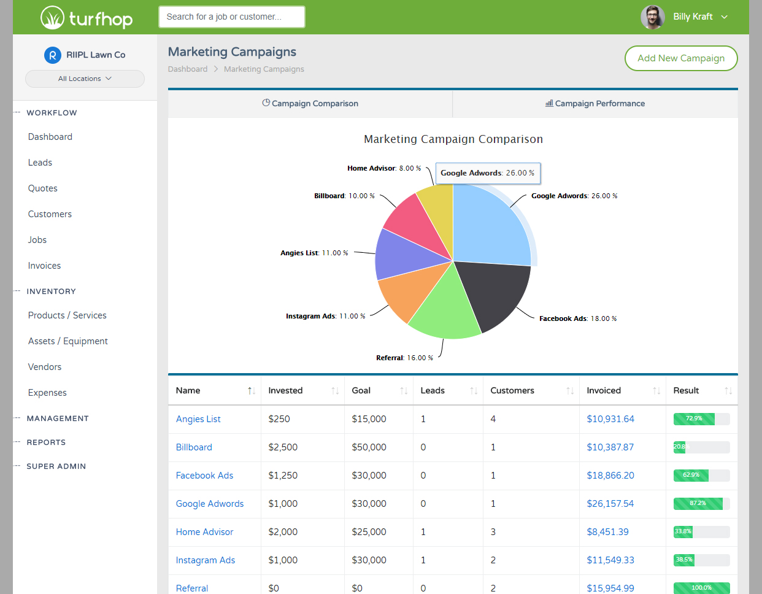Click the turfhop logo icon
762x594 pixels.
coord(52,18)
